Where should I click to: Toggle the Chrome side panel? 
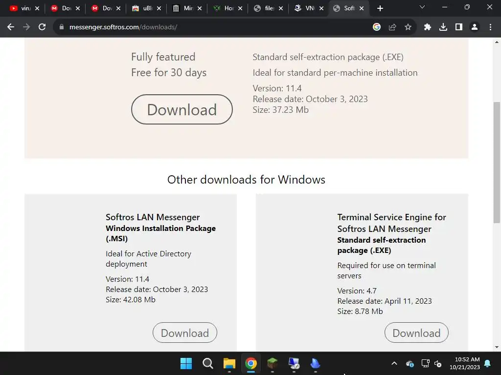tap(459, 27)
